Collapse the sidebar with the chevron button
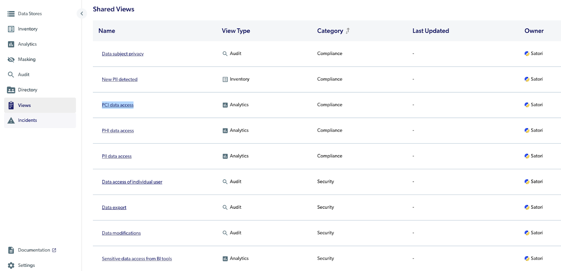 pos(82,14)
